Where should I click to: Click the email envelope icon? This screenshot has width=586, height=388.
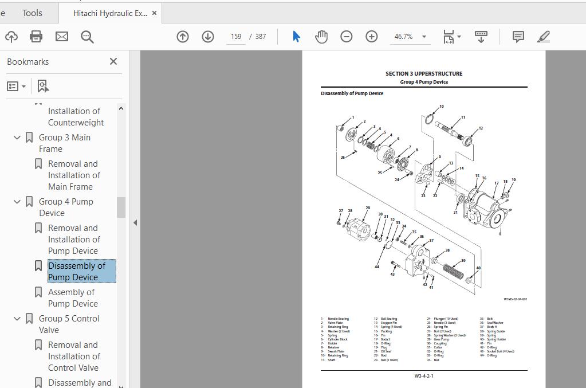click(61, 37)
